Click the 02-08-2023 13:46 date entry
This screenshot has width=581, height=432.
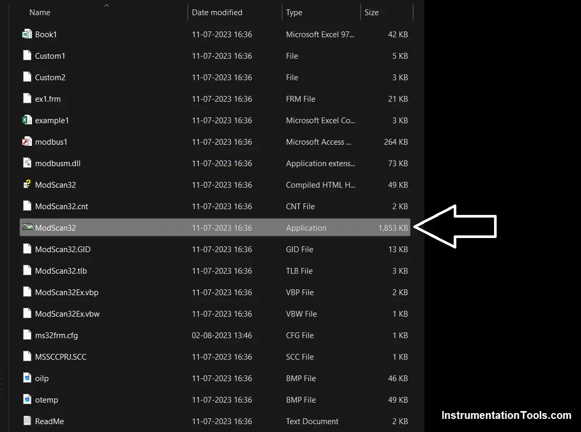pyautogui.click(x=222, y=336)
